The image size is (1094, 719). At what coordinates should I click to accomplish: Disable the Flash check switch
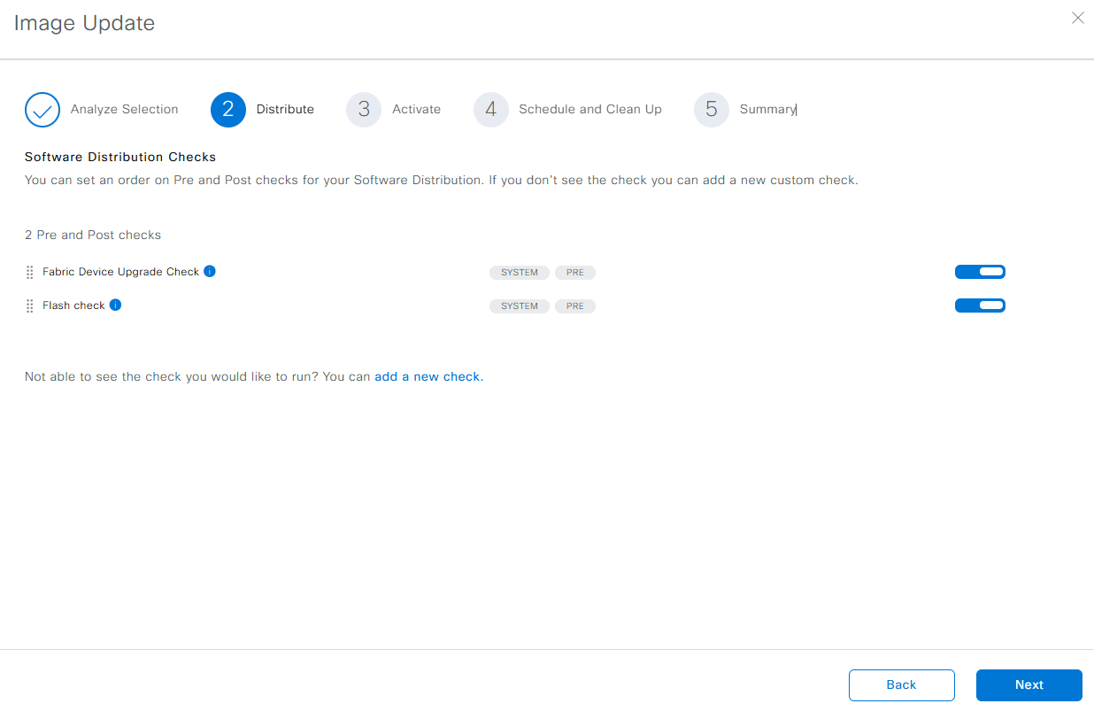980,305
